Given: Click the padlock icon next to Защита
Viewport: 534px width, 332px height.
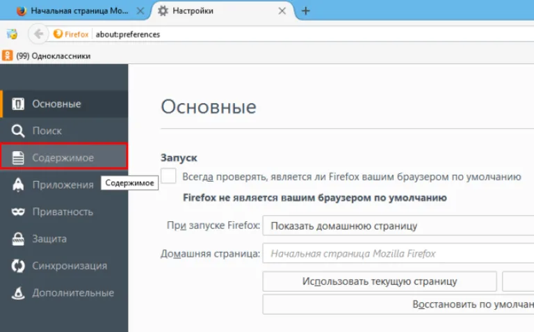Looking at the screenshot, I should coord(18,239).
